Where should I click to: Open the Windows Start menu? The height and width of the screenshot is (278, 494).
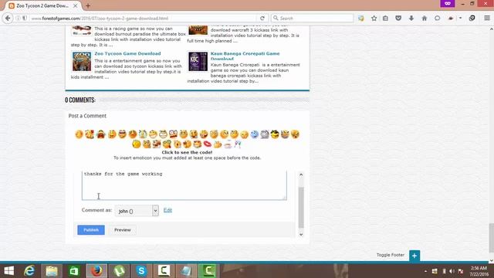(x=8, y=270)
